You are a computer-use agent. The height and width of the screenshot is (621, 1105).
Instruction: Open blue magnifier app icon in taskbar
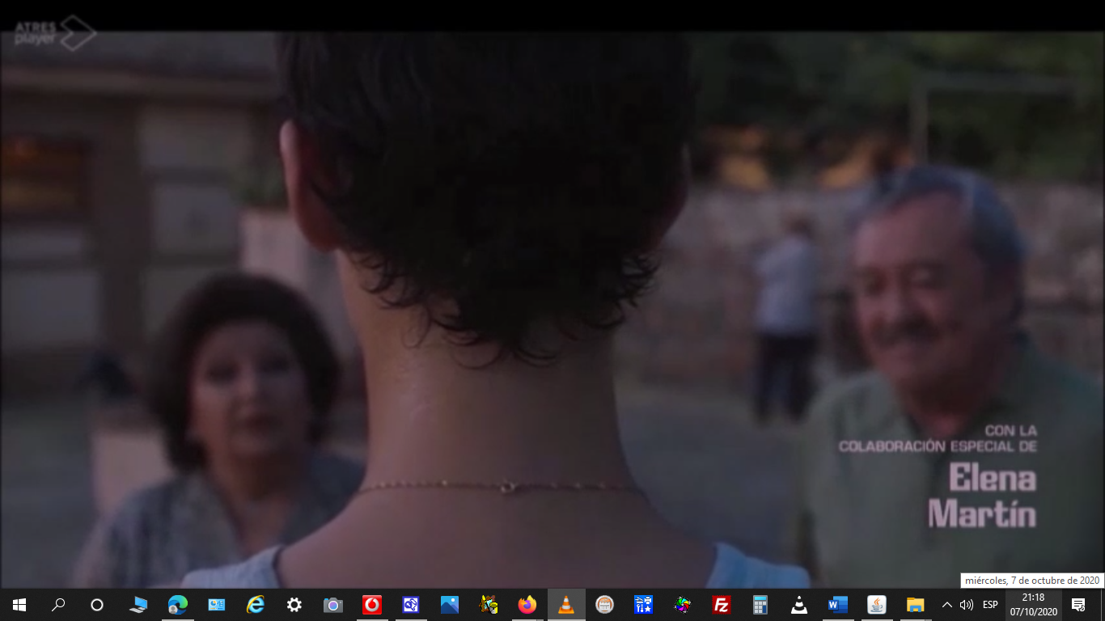click(410, 605)
